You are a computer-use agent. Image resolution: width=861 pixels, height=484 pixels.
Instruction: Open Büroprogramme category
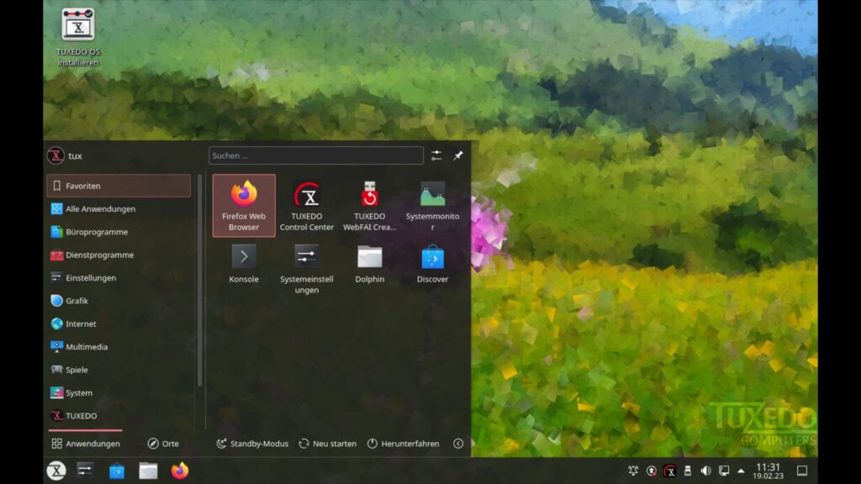[x=119, y=232]
